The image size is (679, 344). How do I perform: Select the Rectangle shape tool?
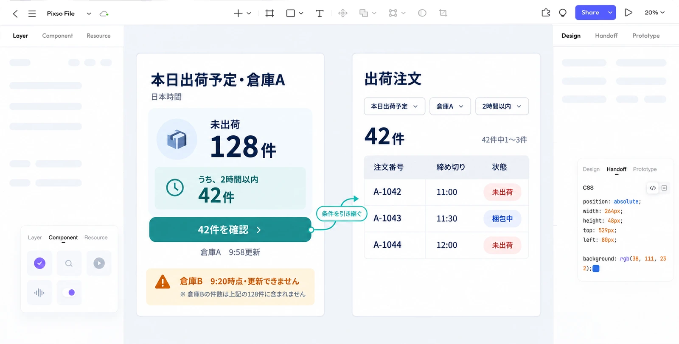(290, 13)
